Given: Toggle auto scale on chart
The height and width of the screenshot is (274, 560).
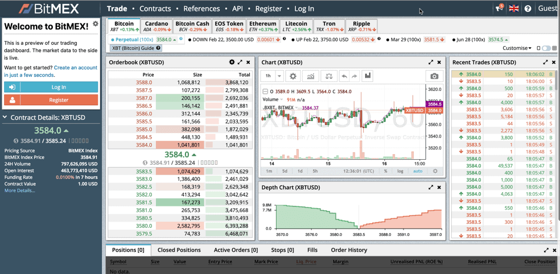Looking at the screenshot, I should tap(418, 171).
